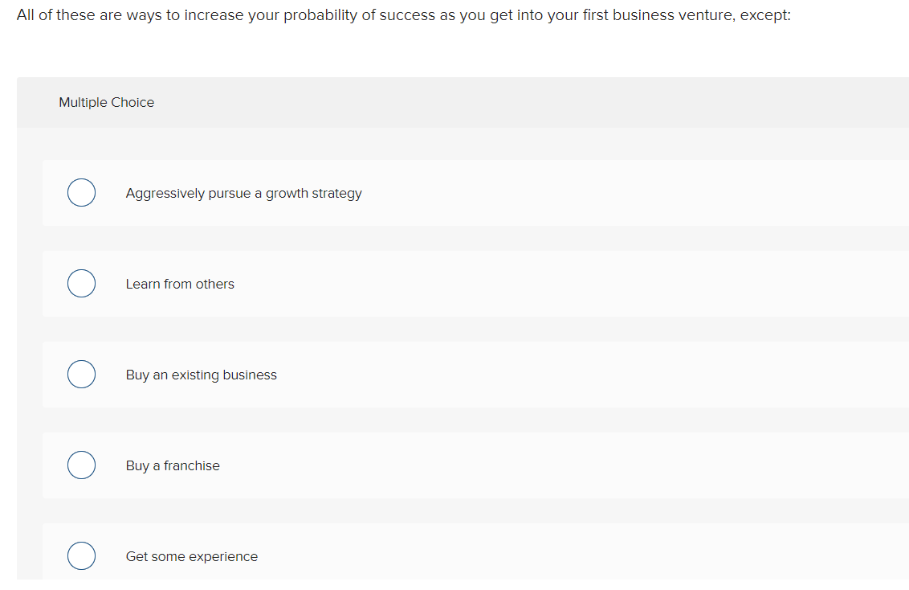The width and height of the screenshot is (909, 590).
Task: Click the 'Get some experience' answer text
Action: click(x=192, y=556)
